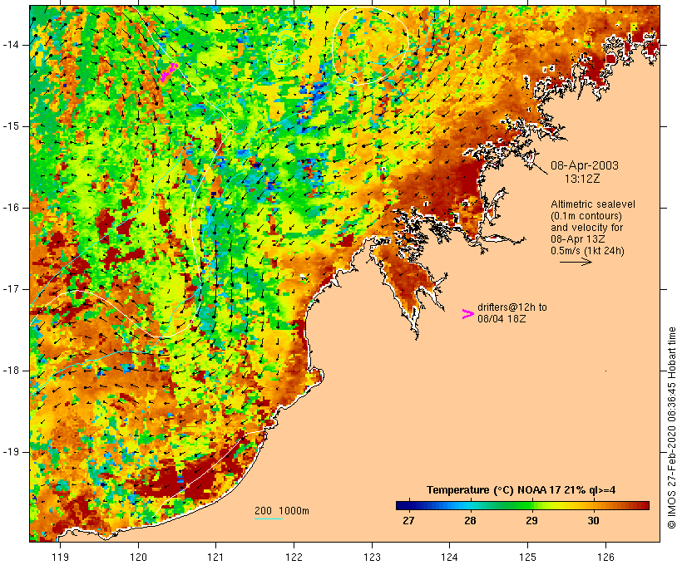The height and width of the screenshot is (565, 682).
Task: Click latitude axis label -17
Action: pos(11,289)
